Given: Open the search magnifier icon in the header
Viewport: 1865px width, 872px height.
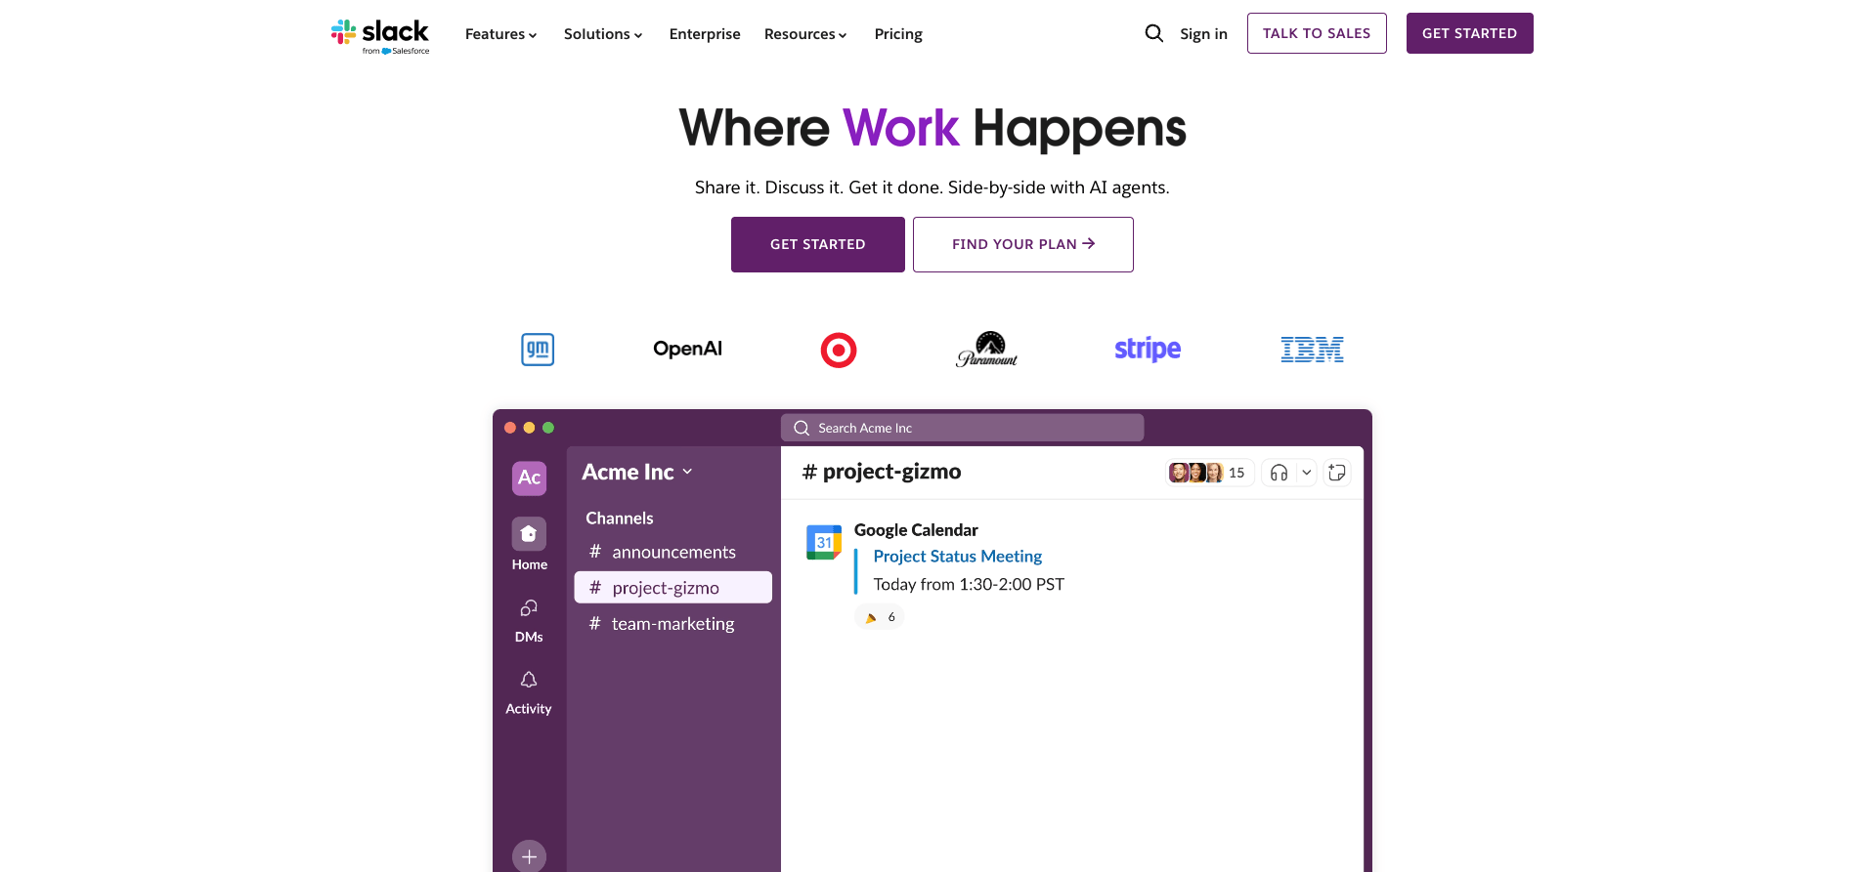Looking at the screenshot, I should [1153, 33].
